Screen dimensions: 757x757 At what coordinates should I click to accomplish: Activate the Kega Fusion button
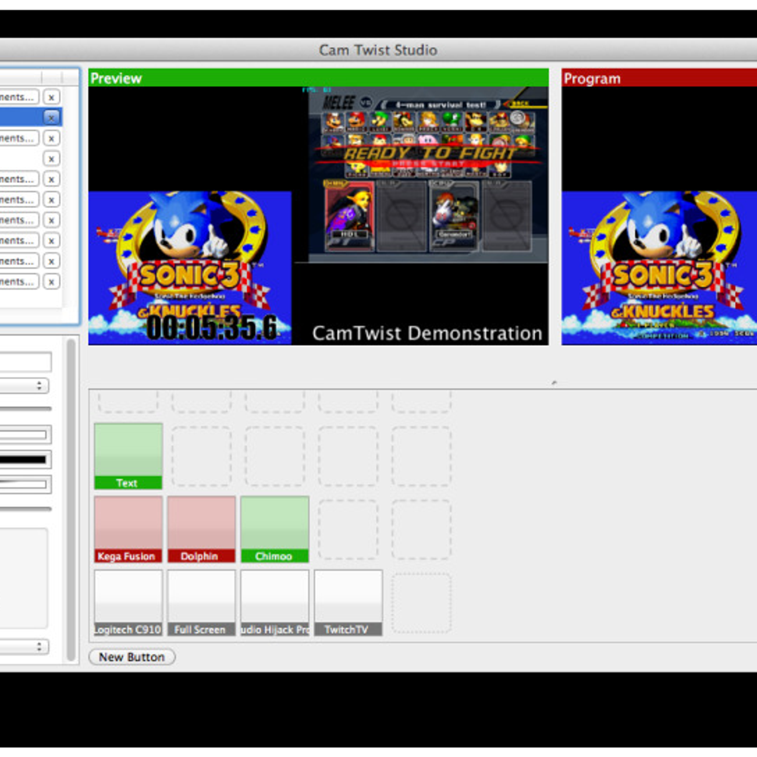point(128,529)
